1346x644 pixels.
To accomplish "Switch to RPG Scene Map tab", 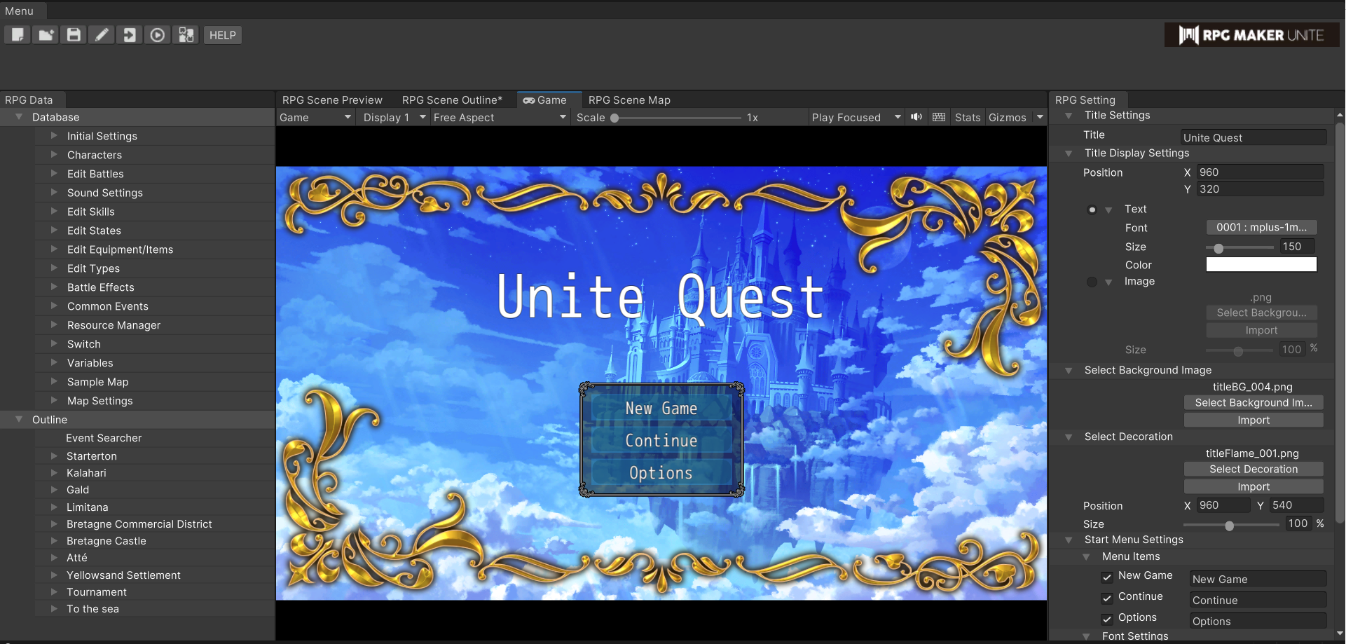I will 629,100.
